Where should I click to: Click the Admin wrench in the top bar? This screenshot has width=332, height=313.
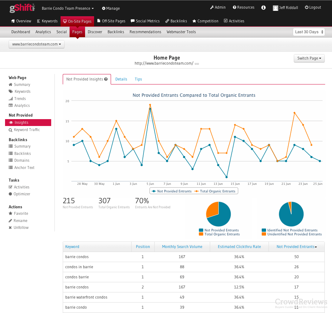coord(218,7)
